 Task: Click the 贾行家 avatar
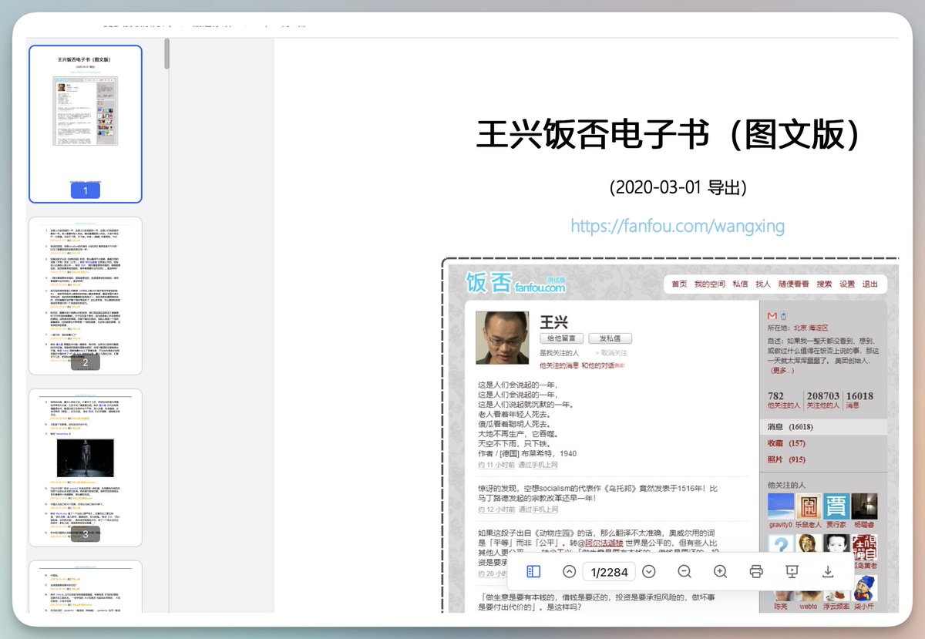[x=836, y=506]
